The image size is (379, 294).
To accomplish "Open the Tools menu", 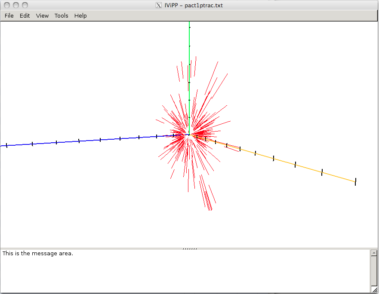I will [61, 15].
